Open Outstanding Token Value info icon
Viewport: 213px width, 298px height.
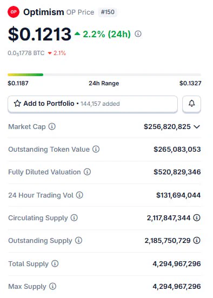pos(96,149)
